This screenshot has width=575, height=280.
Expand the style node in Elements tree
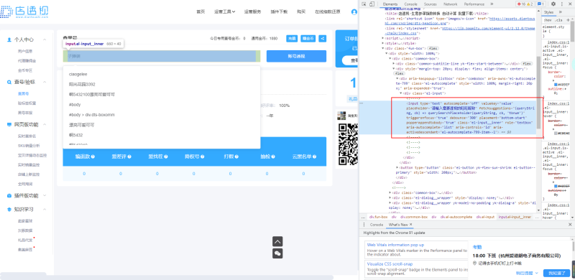[x=383, y=43]
